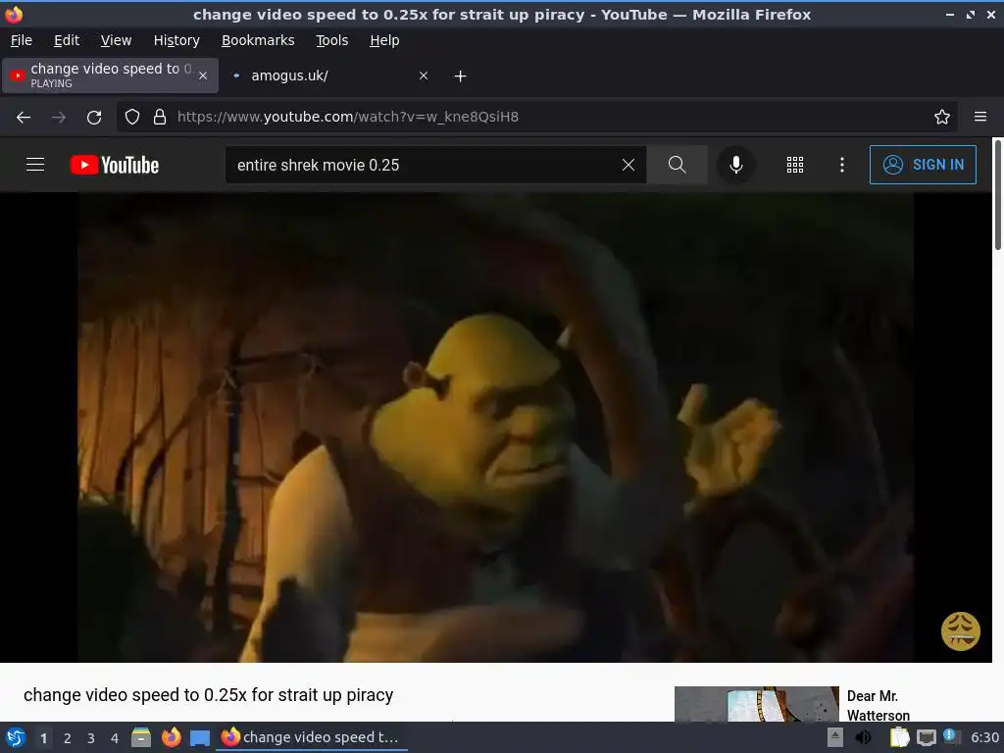Open the network tray icon
Viewport: 1004px width, 753px height.
pos(926,737)
